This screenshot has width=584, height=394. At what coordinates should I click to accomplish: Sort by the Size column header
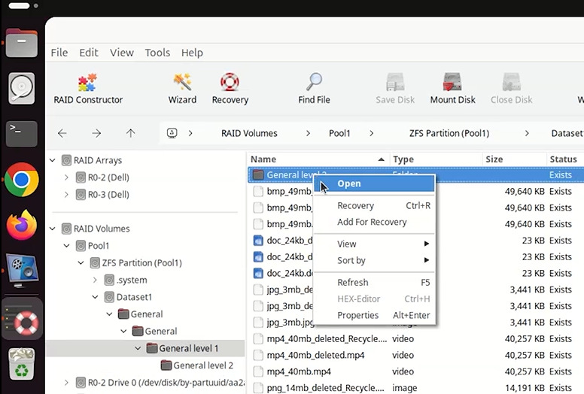tap(515, 159)
